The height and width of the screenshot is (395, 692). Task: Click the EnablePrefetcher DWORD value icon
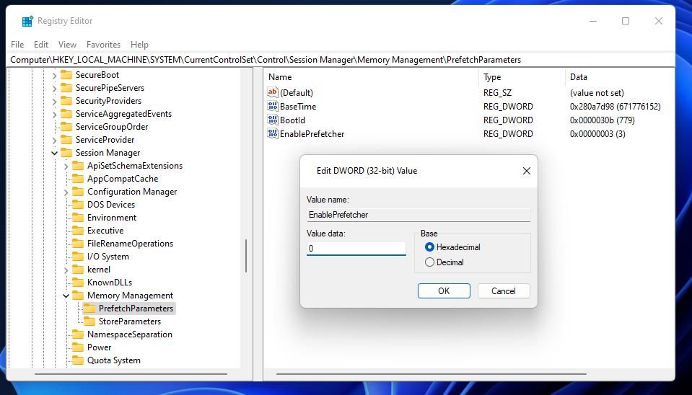coord(273,133)
